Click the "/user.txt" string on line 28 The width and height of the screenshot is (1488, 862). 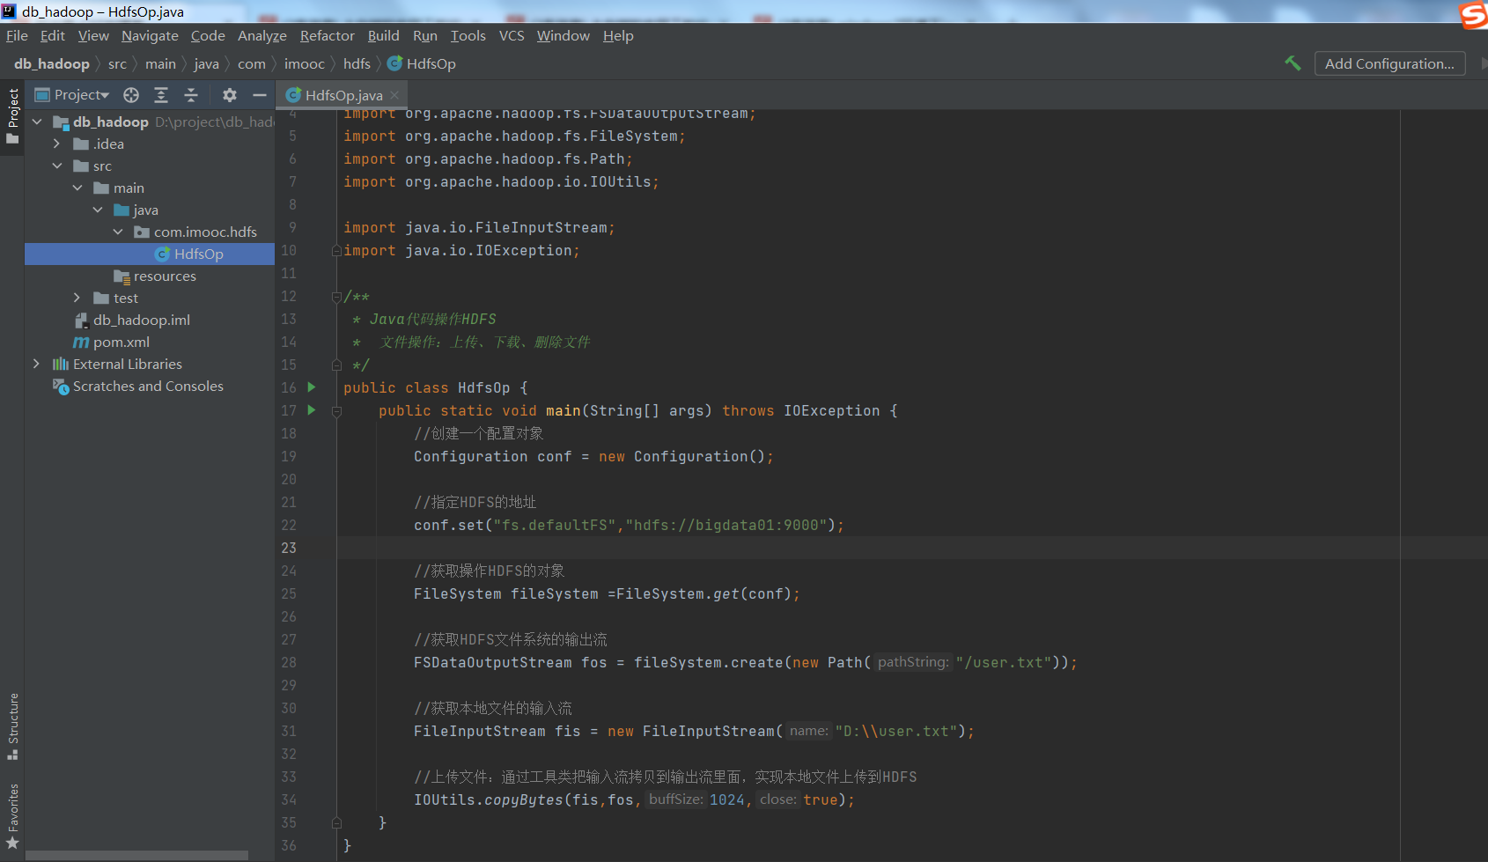(x=1004, y=662)
